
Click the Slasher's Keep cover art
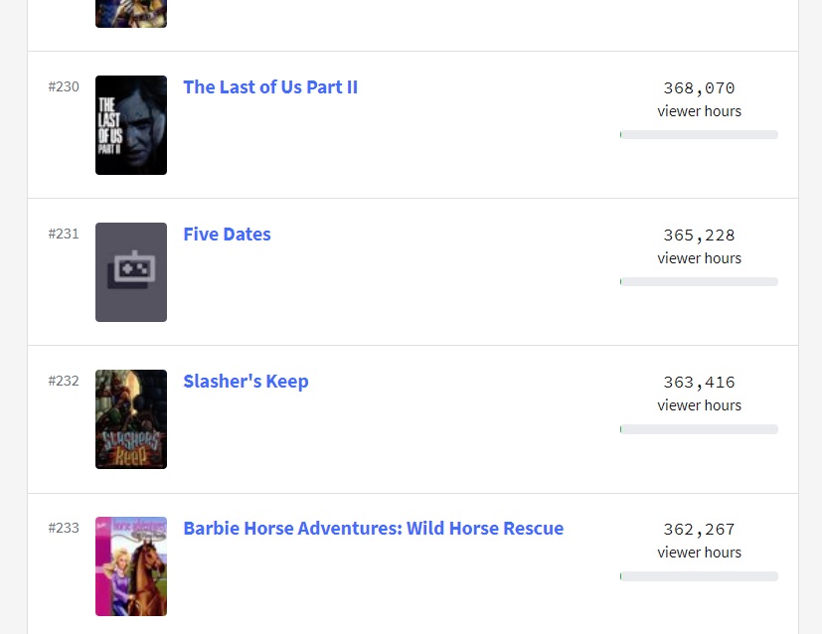pyautogui.click(x=131, y=419)
